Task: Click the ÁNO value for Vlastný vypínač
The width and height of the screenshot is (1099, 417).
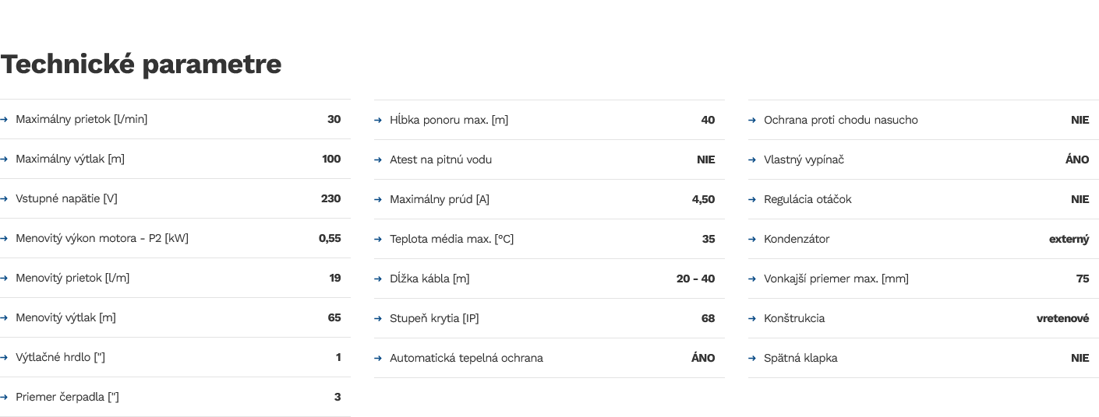Action: tap(1077, 159)
